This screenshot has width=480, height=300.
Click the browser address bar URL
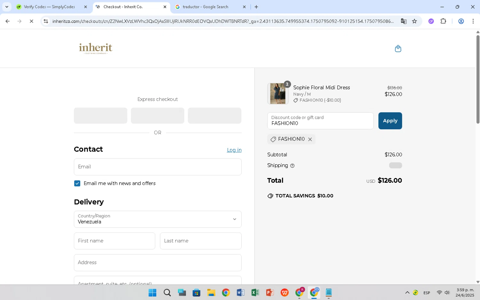coord(223,21)
